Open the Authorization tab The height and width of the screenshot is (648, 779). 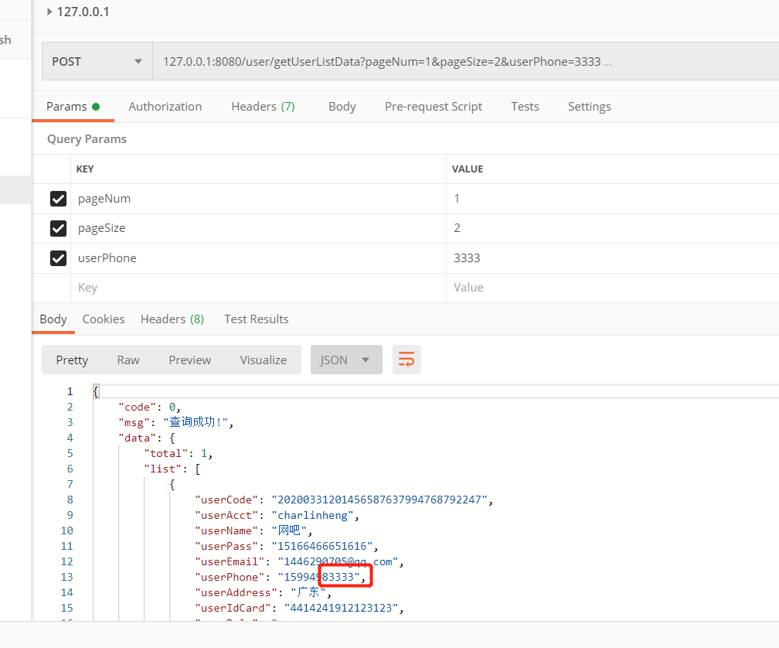pyautogui.click(x=165, y=107)
